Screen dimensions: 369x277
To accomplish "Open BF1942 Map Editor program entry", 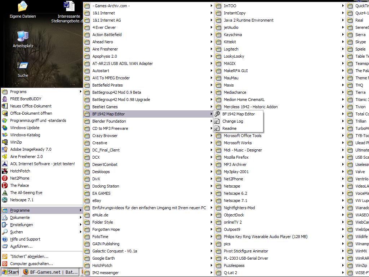I will (x=239, y=114).
